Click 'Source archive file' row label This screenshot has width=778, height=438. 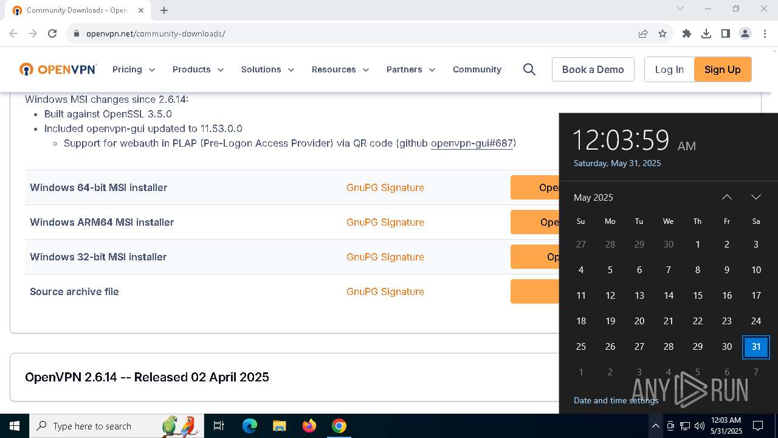[74, 291]
